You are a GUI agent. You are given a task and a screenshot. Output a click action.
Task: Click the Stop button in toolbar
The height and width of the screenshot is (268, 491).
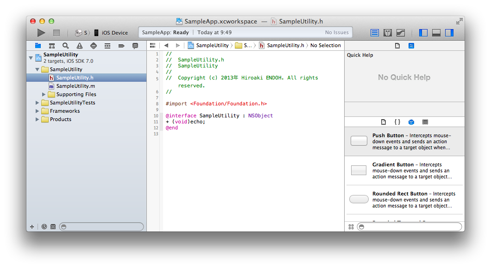57,33
